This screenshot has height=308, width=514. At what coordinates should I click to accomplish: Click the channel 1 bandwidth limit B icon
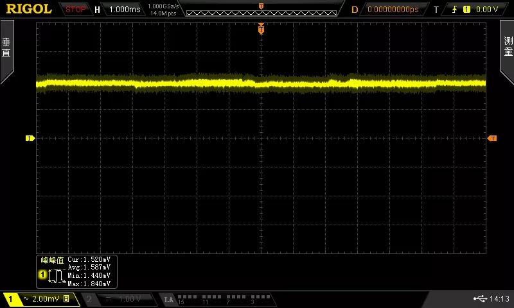(x=66, y=298)
